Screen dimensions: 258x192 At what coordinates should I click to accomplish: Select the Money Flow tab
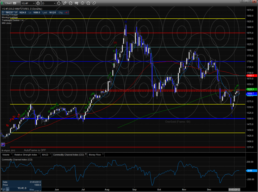pos(95,155)
